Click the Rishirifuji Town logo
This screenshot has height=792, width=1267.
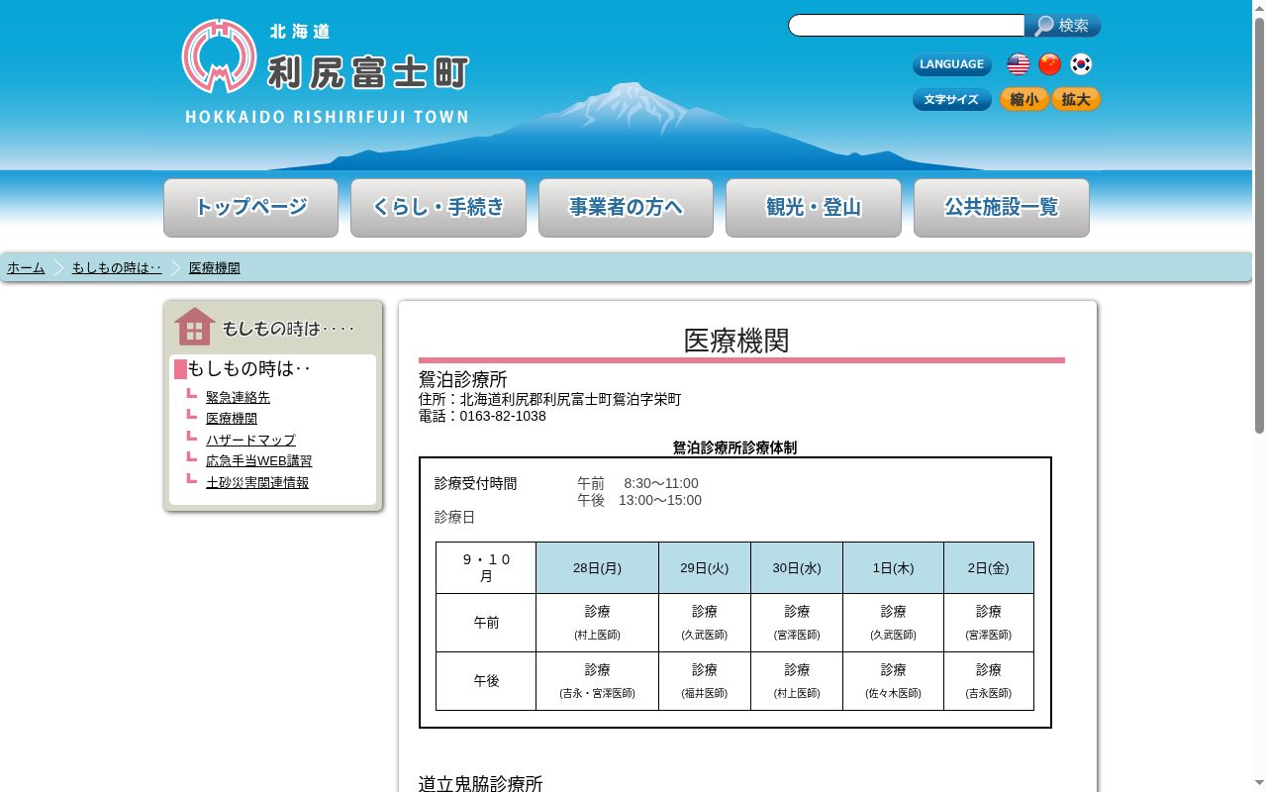coord(326,71)
